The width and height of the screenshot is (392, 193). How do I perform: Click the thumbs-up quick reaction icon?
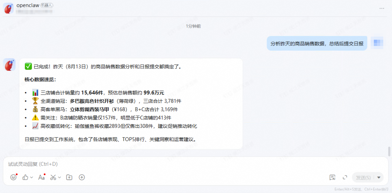(25, 177)
